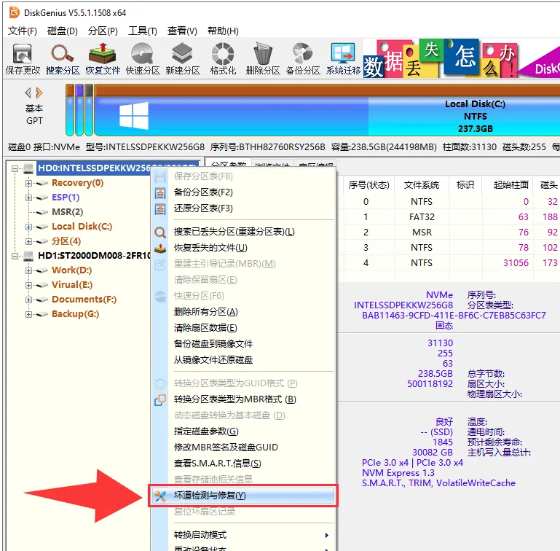Click the data-loss advertisement banner

pyautogui.click(x=461, y=58)
